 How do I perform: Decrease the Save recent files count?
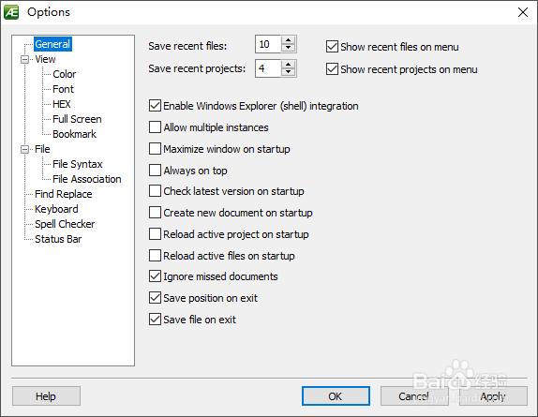[x=289, y=48]
